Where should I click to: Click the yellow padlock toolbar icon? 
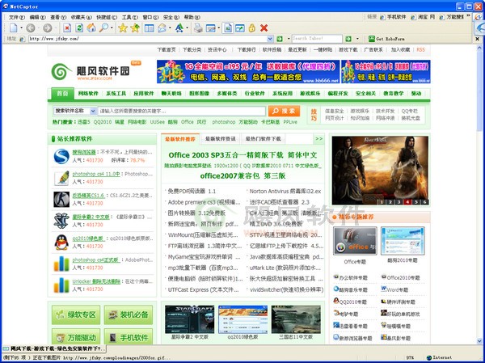(251, 28)
